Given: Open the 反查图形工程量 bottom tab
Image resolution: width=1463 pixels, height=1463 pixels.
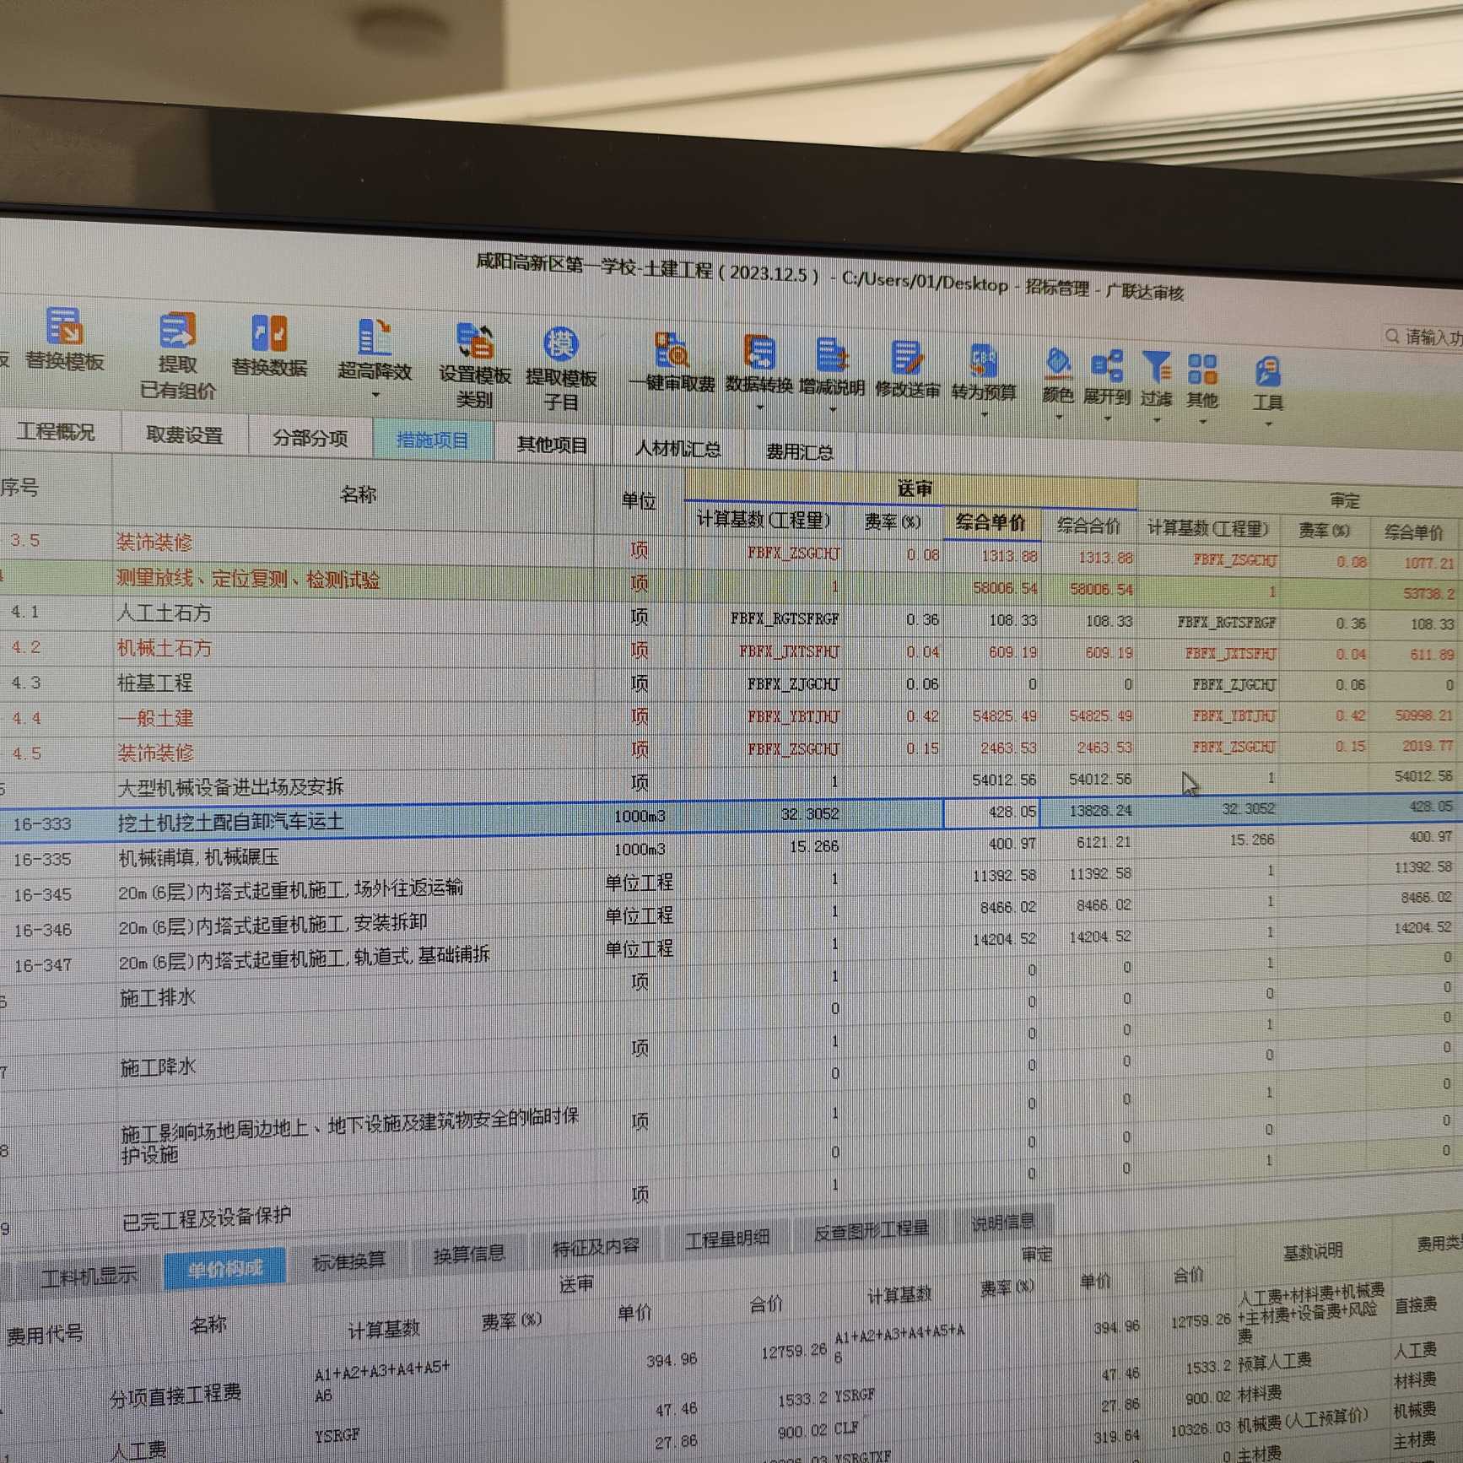Looking at the screenshot, I should 872,1230.
